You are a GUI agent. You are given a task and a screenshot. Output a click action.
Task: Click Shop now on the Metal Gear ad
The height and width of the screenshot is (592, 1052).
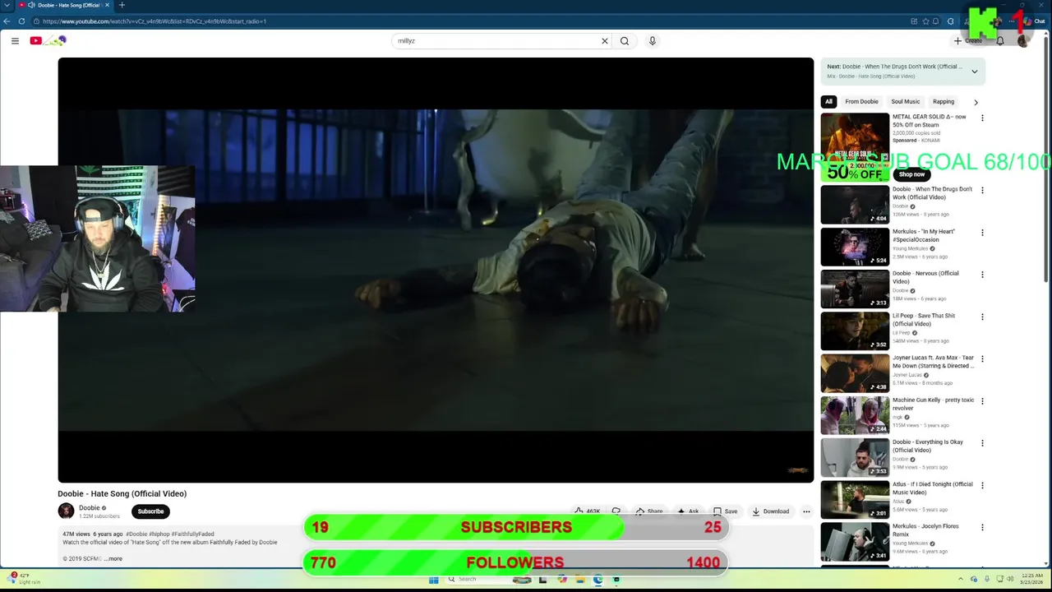click(x=911, y=174)
